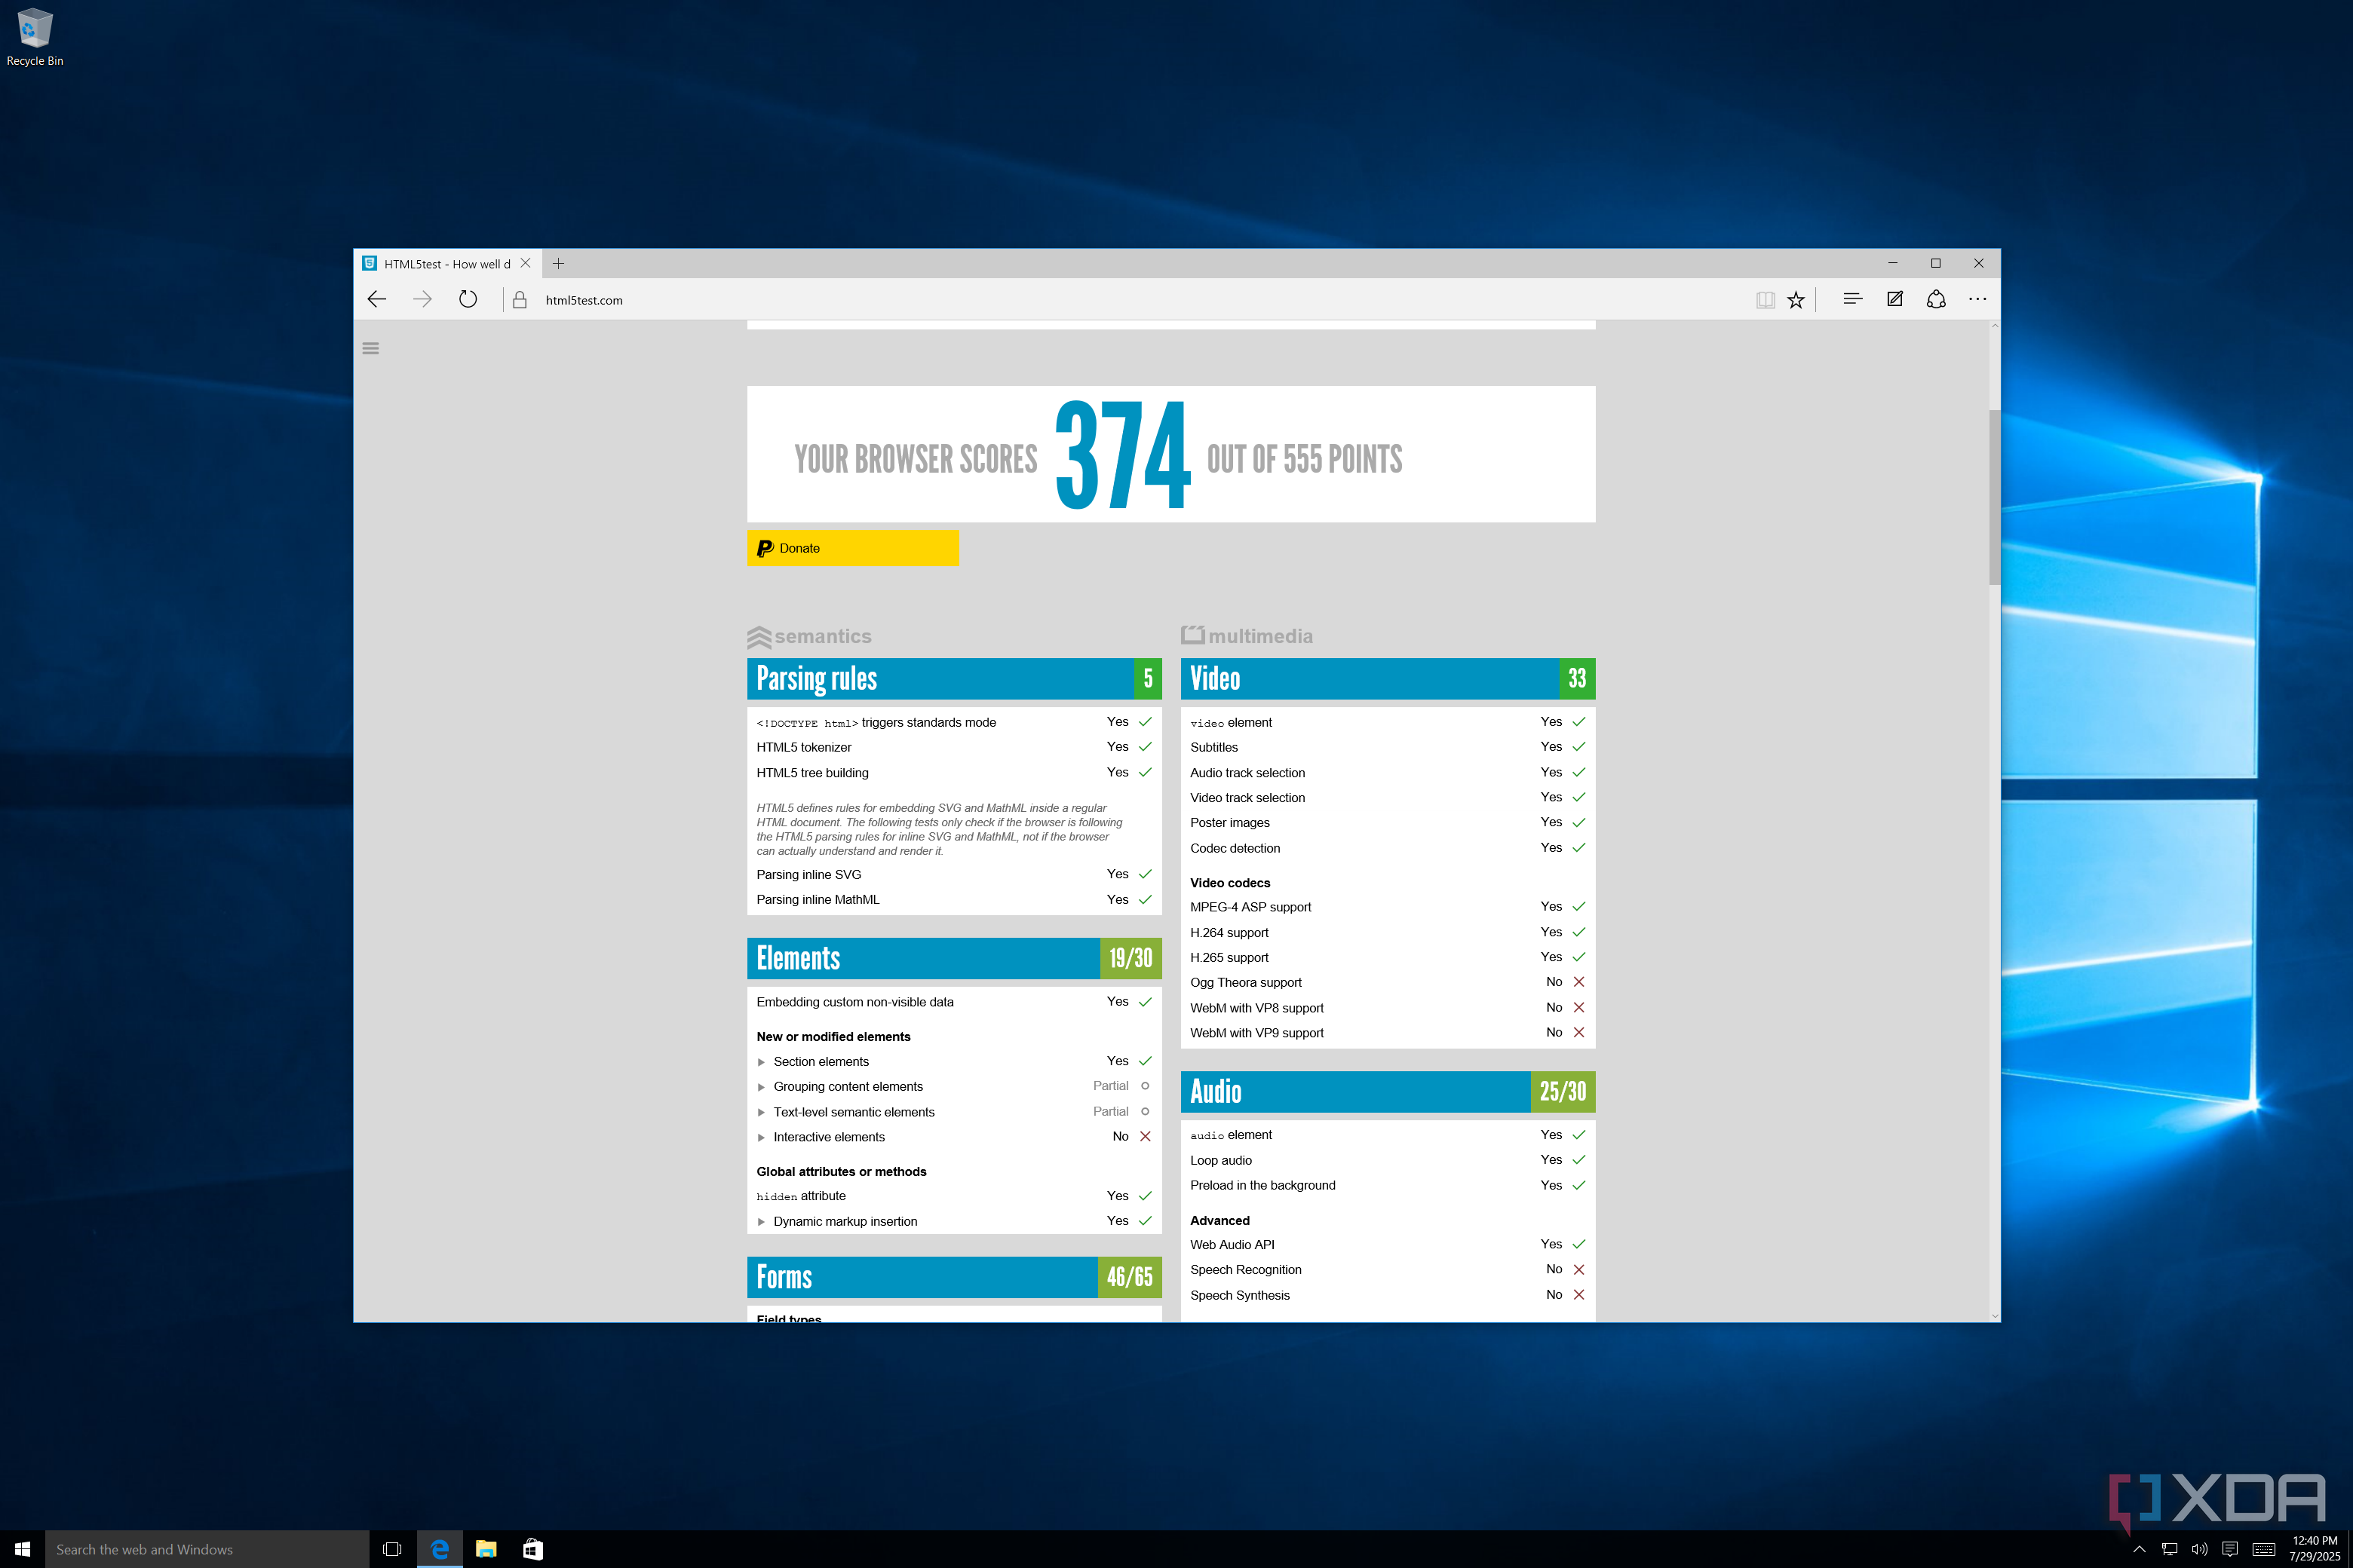Go back with the browser back arrow

[x=376, y=299]
